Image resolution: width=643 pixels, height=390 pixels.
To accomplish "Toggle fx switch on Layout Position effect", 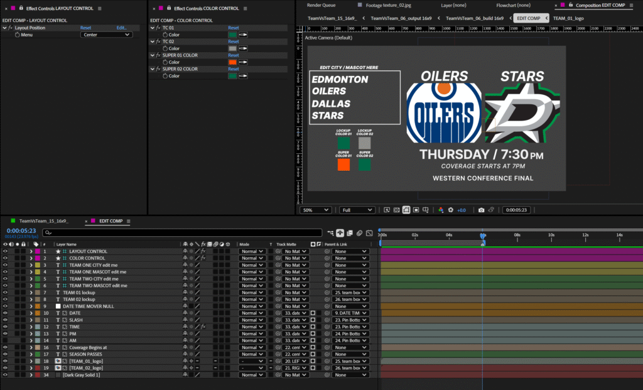I will point(11,28).
